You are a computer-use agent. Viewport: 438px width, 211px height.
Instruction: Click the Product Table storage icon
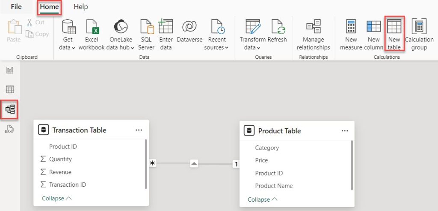point(249,131)
